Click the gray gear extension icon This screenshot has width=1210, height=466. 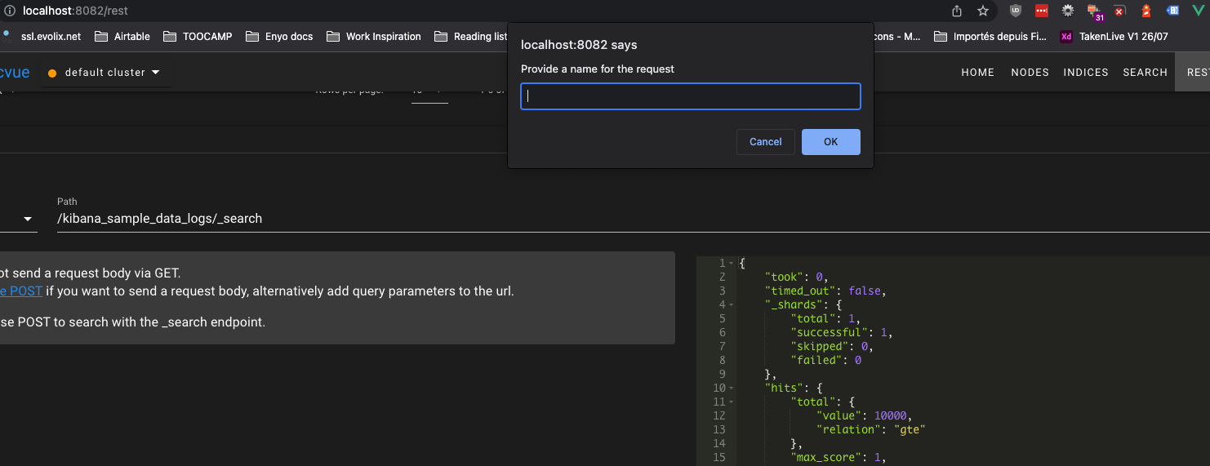pyautogui.click(x=1067, y=11)
